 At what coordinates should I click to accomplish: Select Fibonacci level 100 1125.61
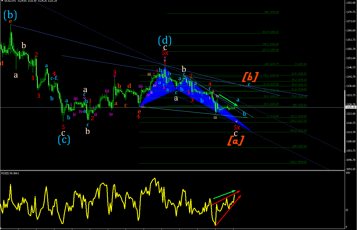point(300,105)
